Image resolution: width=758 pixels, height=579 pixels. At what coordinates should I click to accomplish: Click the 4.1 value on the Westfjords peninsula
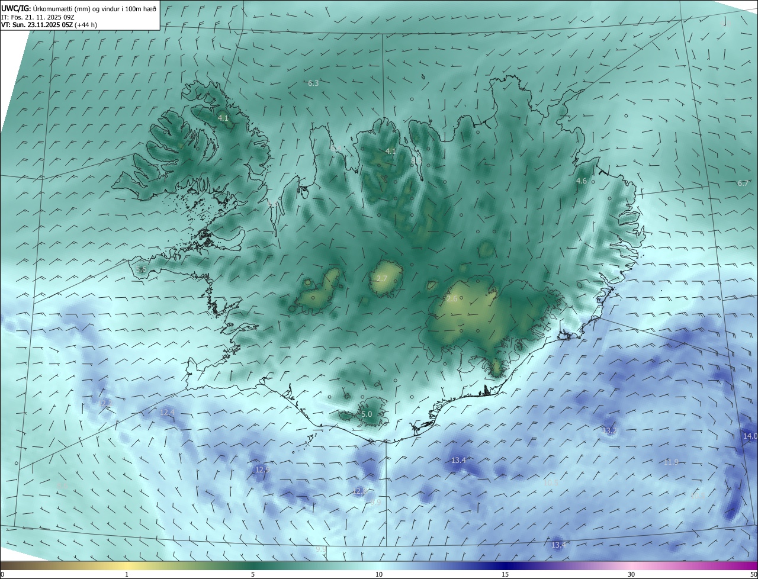223,118
